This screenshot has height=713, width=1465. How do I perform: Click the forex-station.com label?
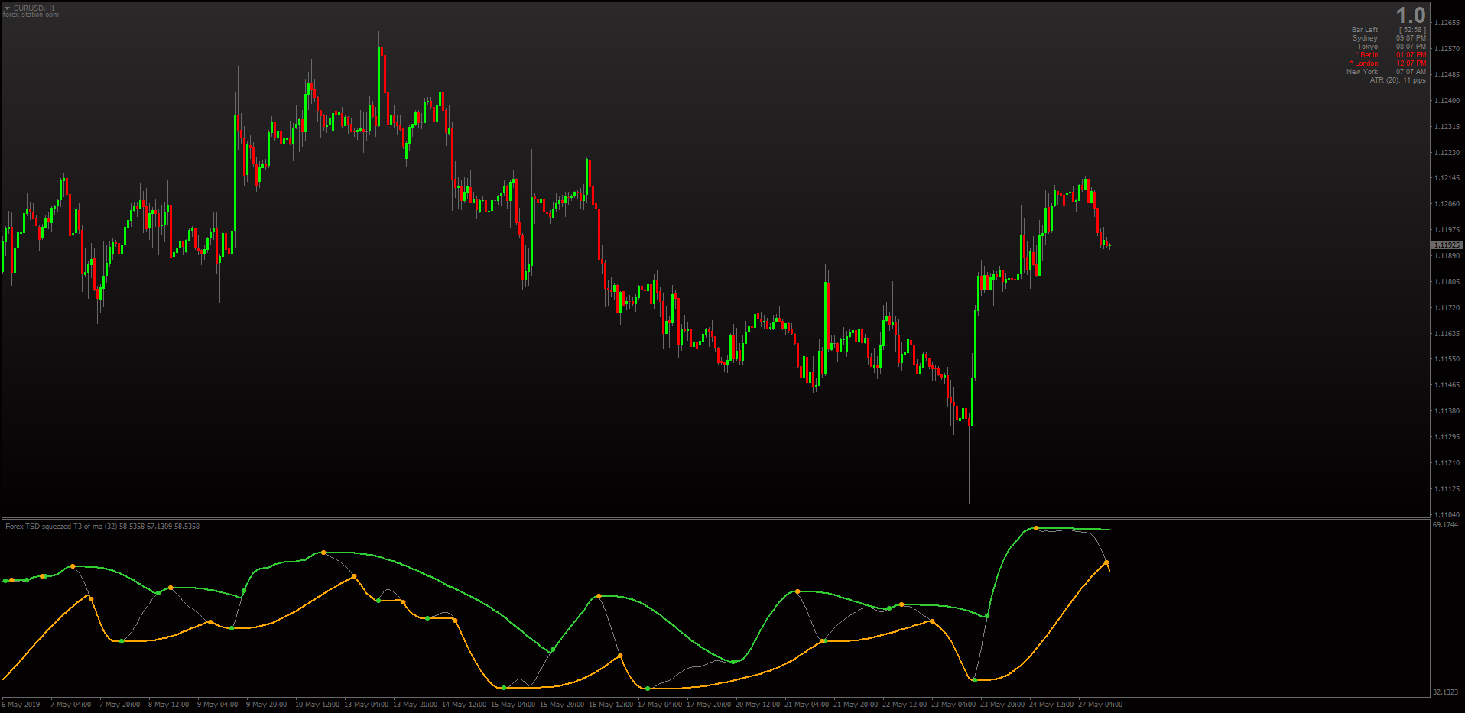[x=31, y=15]
